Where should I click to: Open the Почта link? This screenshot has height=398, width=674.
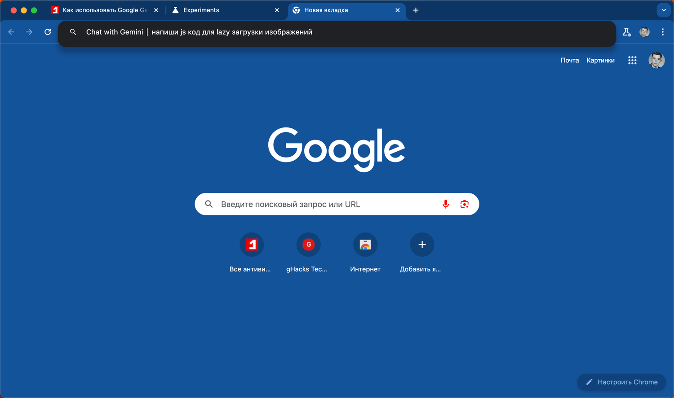(x=570, y=60)
